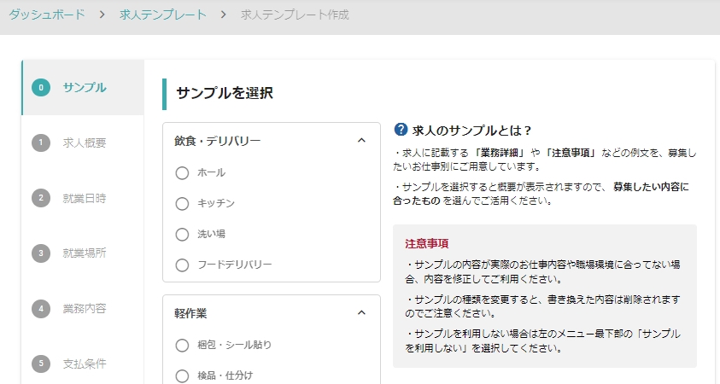
Task: Open the 就業日時 step tab
Action: 85,198
